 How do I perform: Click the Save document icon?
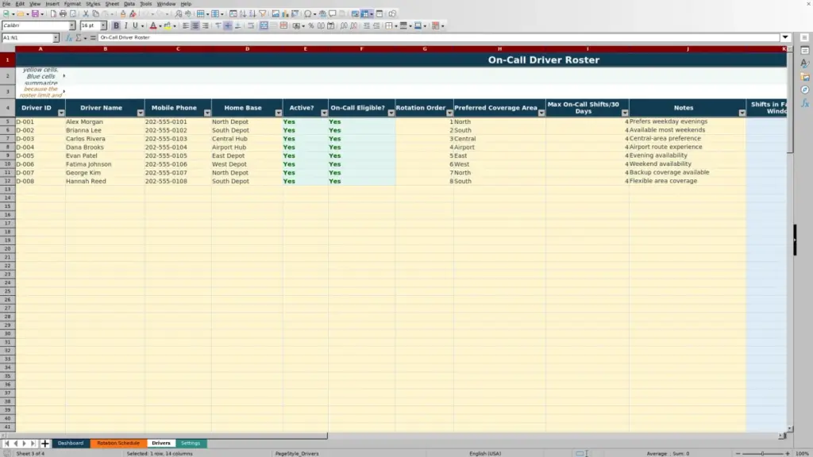coord(35,13)
